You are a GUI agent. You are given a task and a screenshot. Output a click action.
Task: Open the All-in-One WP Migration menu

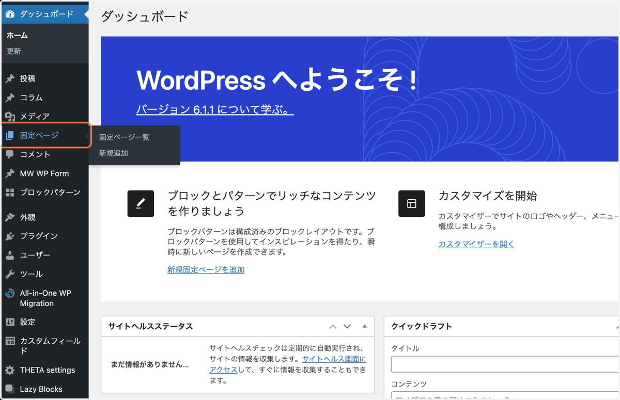[x=45, y=298]
